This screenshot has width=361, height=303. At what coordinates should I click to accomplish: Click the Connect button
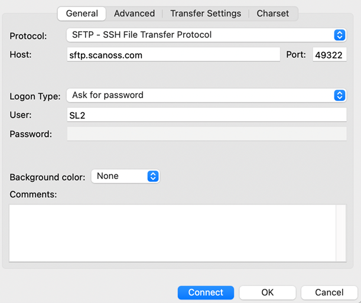point(206,292)
